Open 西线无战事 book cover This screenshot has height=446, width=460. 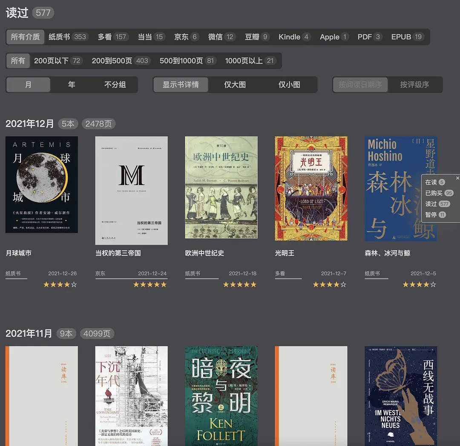[401, 396]
